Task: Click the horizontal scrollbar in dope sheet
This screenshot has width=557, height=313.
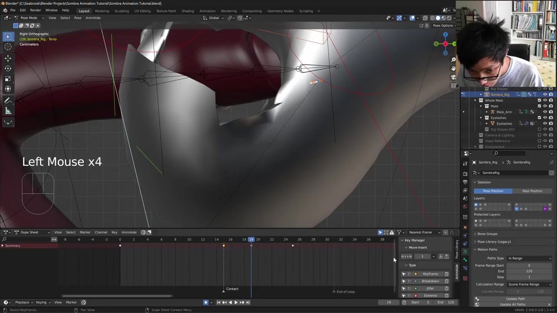Action: (117, 296)
